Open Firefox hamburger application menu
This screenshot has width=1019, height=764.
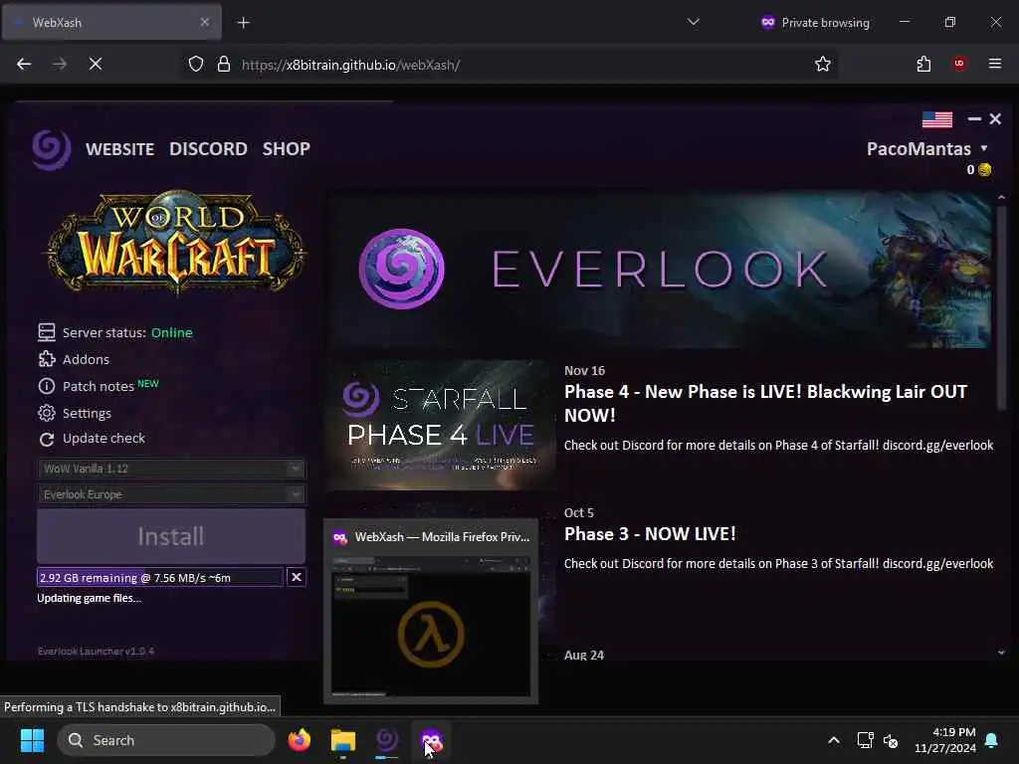tap(995, 64)
